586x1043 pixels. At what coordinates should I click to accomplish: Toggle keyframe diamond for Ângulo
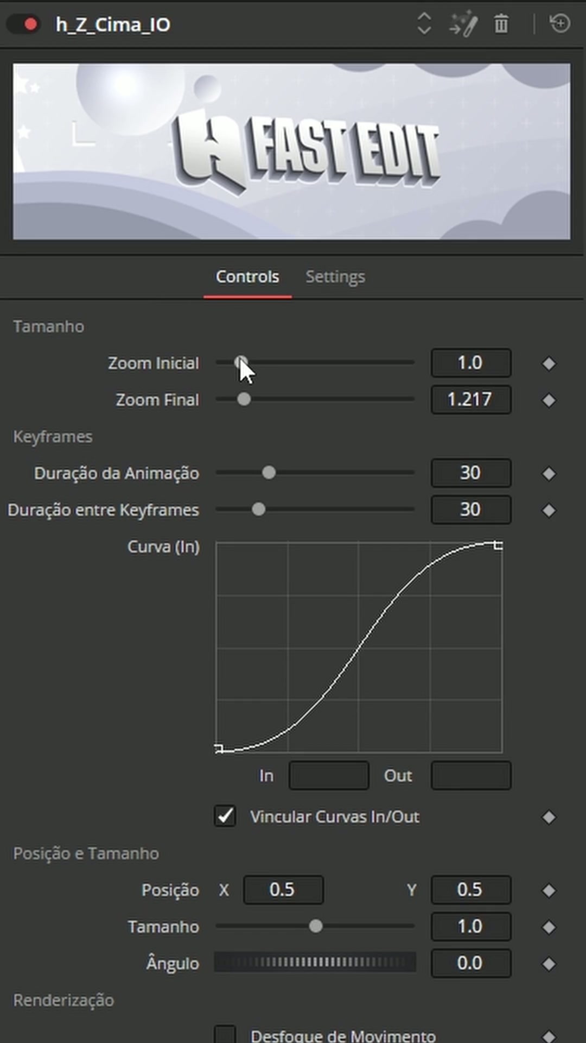(x=549, y=964)
